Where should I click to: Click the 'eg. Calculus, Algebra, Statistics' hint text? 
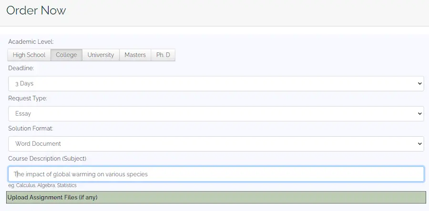[x=42, y=186]
